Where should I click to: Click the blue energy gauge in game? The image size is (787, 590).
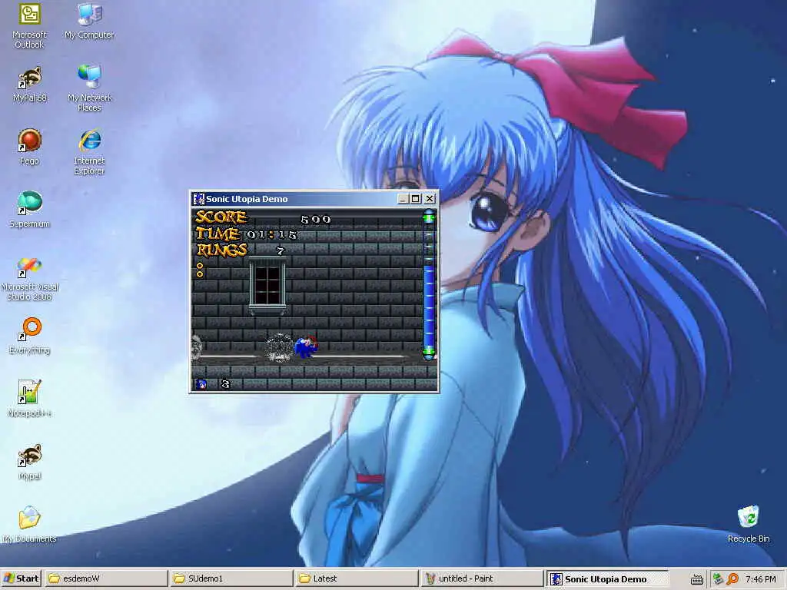[x=429, y=285]
